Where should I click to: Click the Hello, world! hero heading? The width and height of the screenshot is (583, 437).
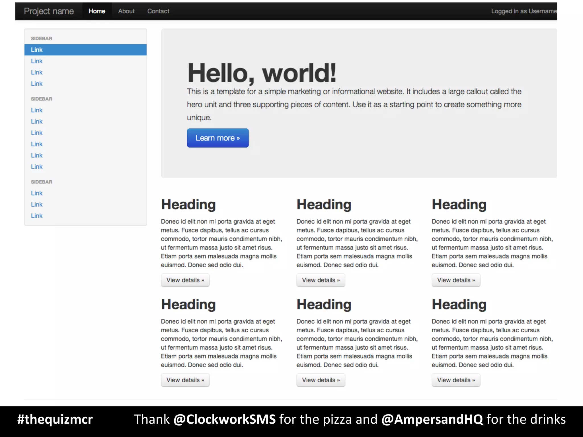click(262, 73)
